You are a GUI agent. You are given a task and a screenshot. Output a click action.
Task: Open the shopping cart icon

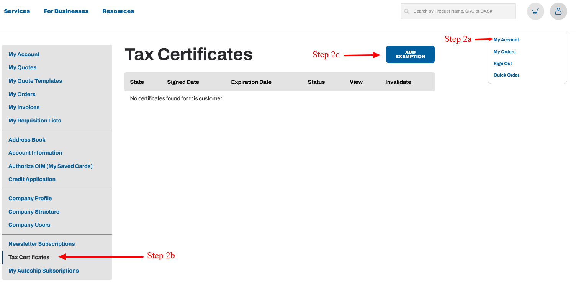coord(535,11)
